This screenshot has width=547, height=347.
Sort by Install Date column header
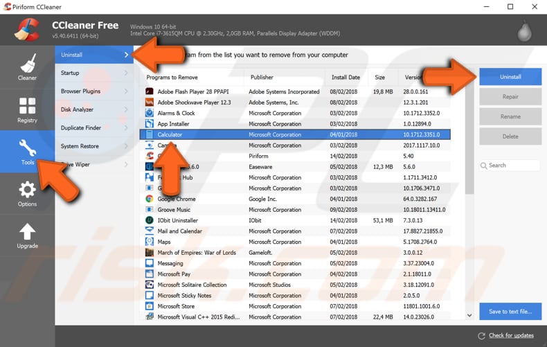click(x=346, y=77)
